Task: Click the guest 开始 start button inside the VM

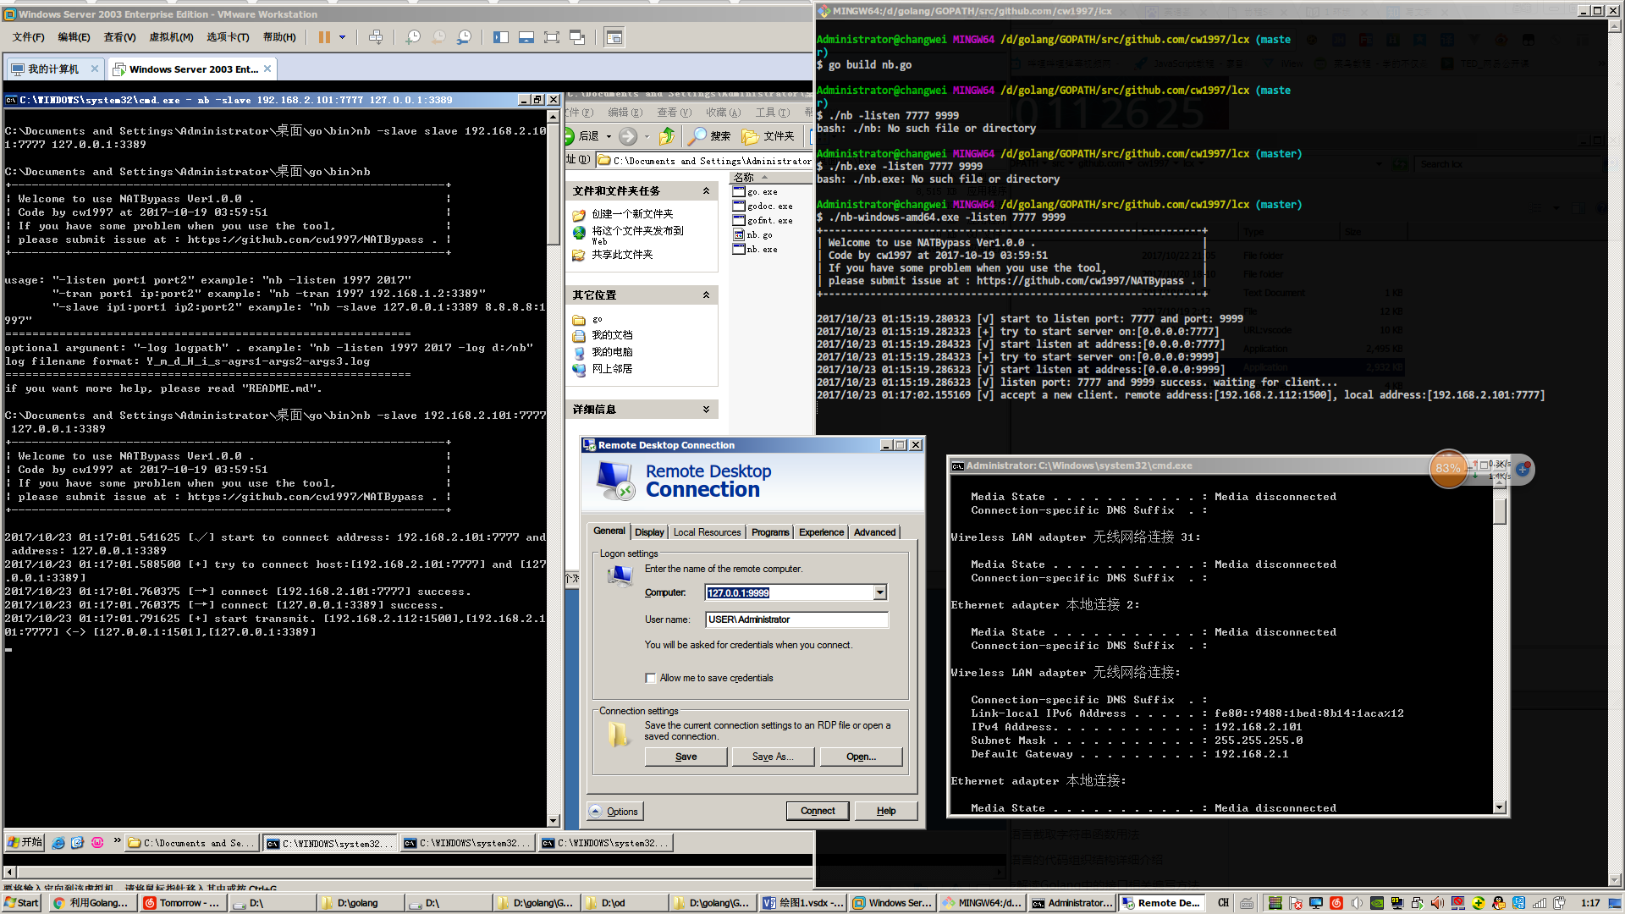Action: [25, 843]
